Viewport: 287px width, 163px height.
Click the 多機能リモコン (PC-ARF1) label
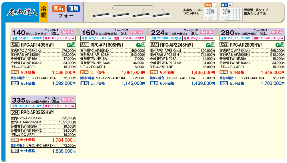tap(193, 12)
